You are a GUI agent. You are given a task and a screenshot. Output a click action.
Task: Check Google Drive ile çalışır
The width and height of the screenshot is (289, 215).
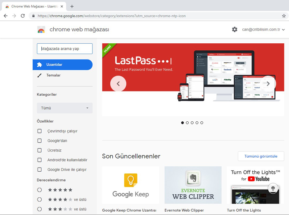tap(40, 169)
